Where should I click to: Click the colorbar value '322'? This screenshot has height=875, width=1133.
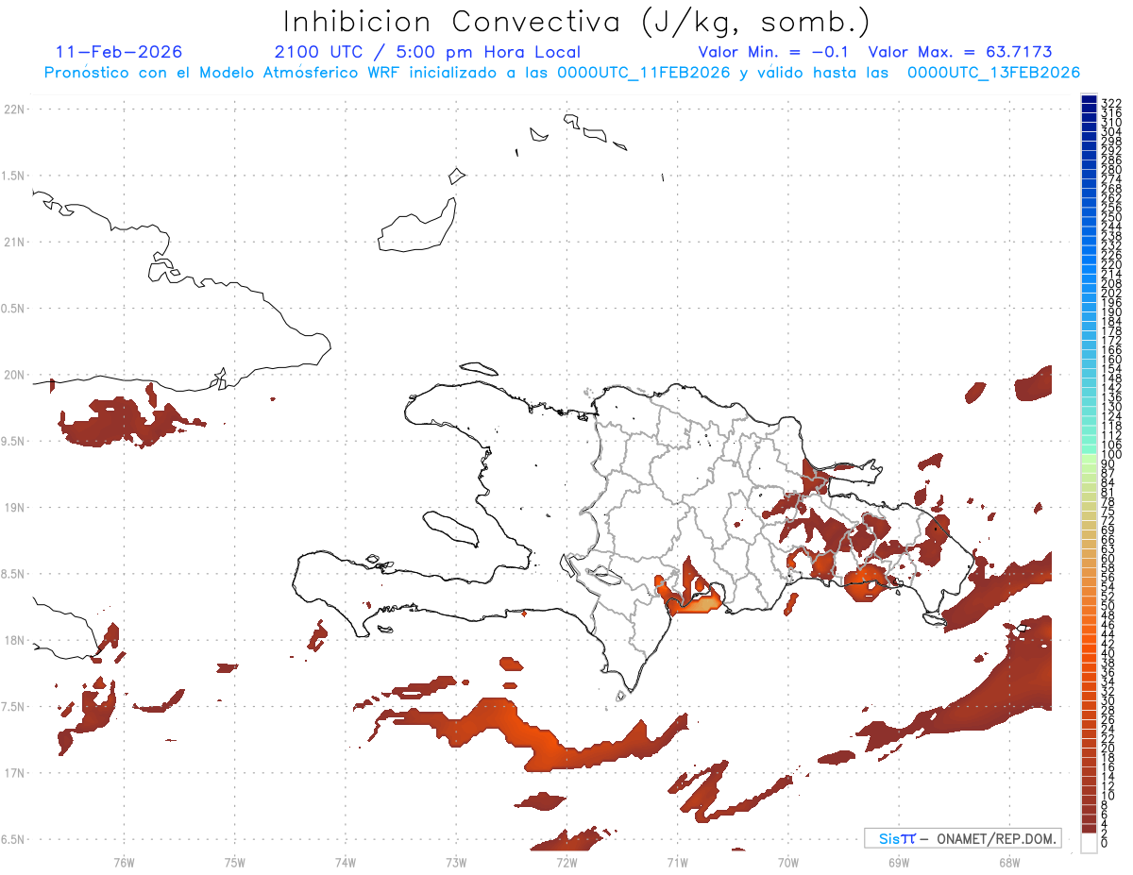[x=1110, y=103]
